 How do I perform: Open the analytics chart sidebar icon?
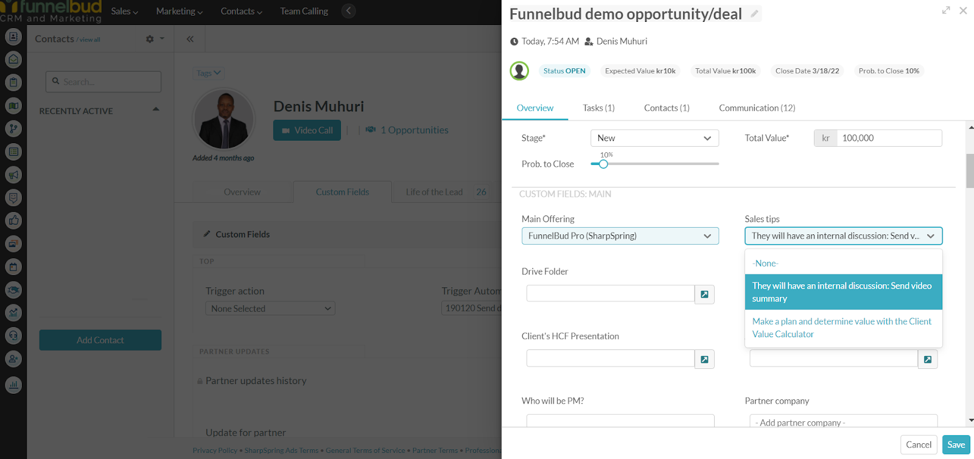[13, 313]
